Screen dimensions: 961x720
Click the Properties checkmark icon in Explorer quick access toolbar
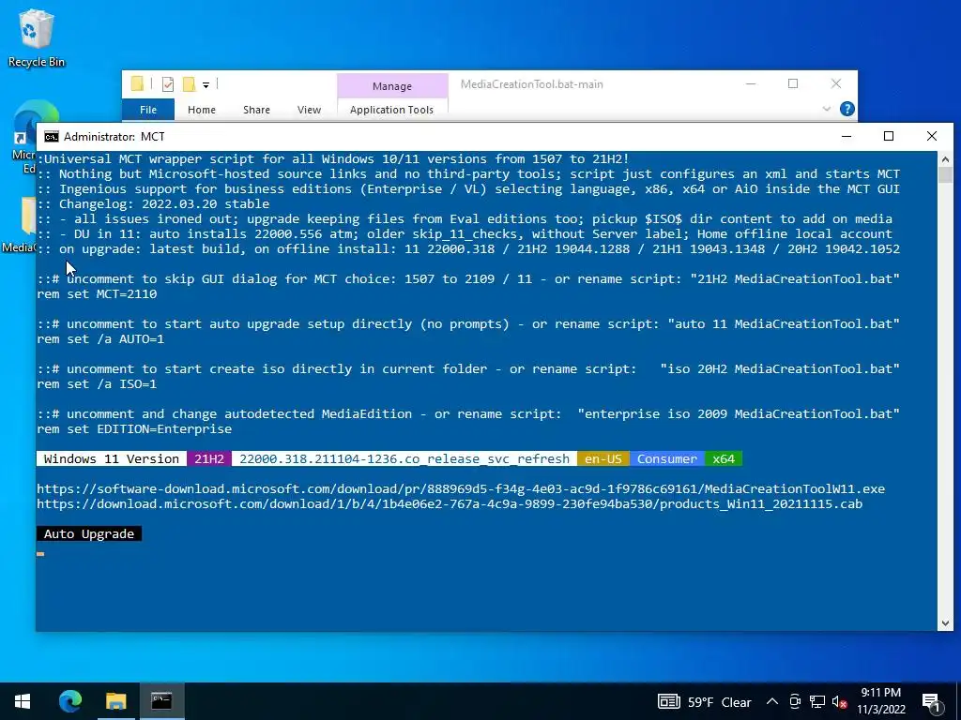point(167,83)
